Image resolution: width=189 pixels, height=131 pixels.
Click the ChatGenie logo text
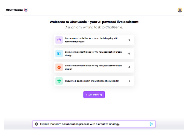pos(14,10)
